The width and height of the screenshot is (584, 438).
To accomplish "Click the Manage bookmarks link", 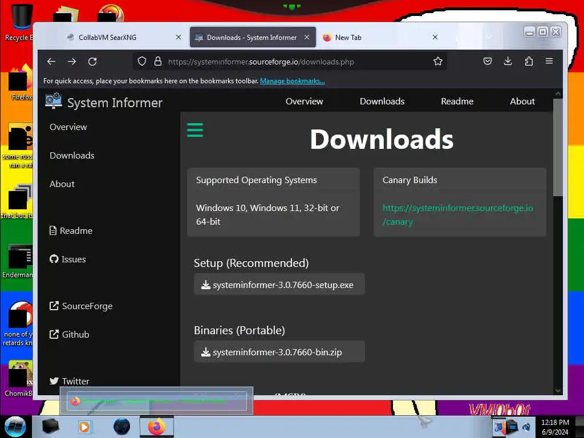I will click(x=293, y=81).
